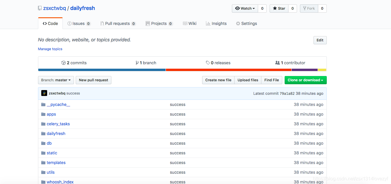The height and width of the screenshot is (184, 391).
Task: Open commit hash 79a1a82
Action: [x=287, y=93]
